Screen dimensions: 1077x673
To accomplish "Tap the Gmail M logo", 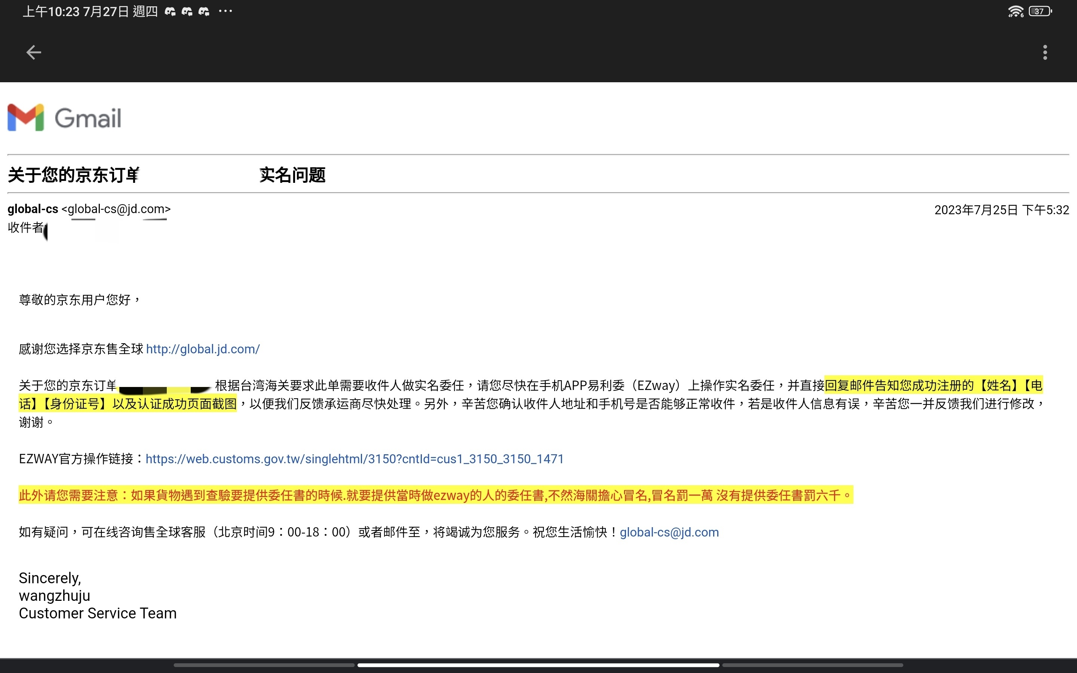I will click(26, 118).
